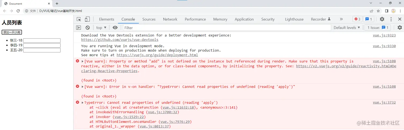Reload the browser page
Screen dimensions: 404x130
(x=18, y=11)
